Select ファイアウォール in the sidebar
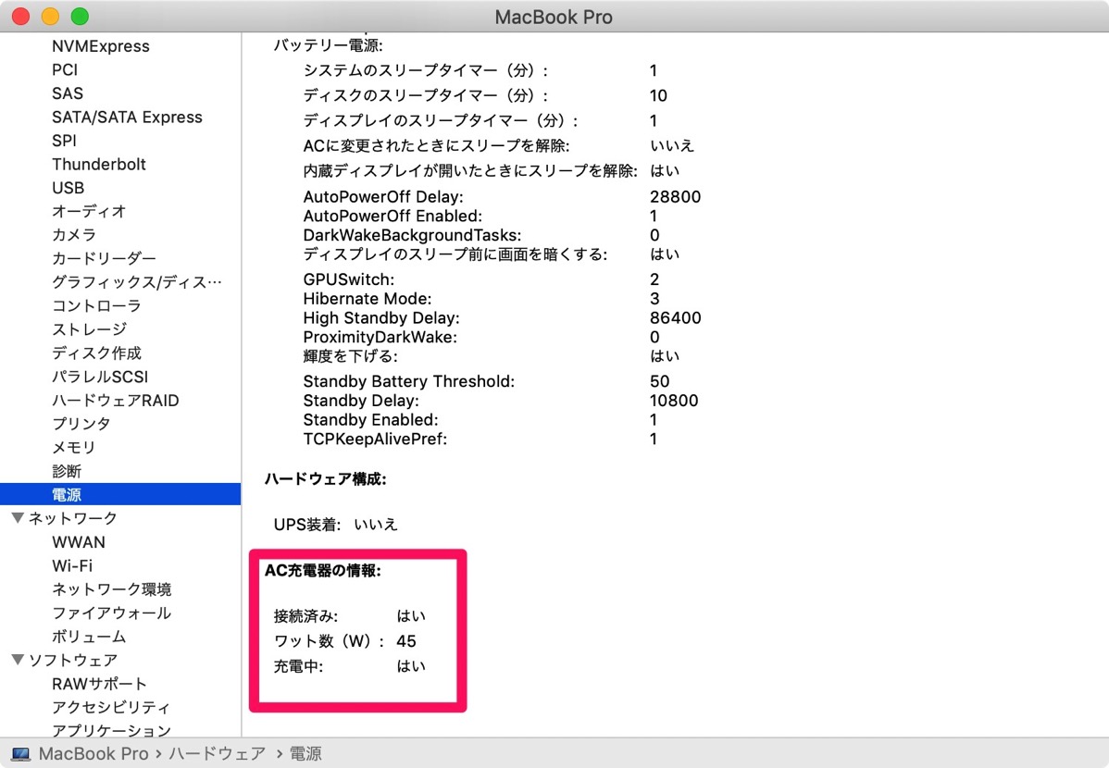Image resolution: width=1109 pixels, height=768 pixels. point(111,613)
